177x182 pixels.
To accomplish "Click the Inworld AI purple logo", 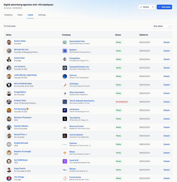I will pos(65,161).
